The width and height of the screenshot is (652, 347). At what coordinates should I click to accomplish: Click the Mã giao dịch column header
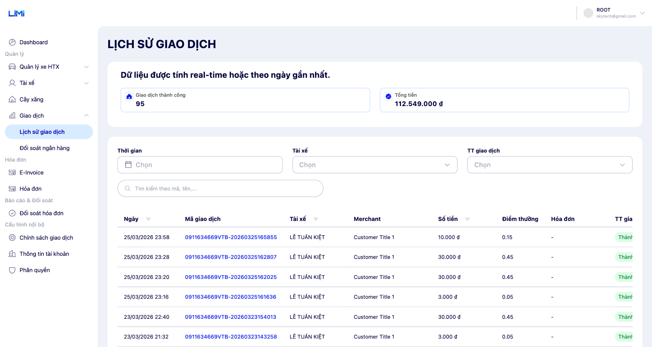coord(203,219)
